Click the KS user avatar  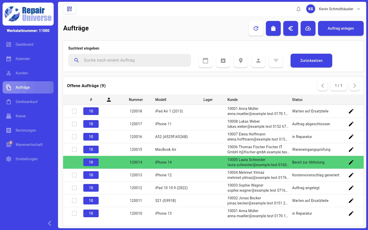(x=310, y=9)
